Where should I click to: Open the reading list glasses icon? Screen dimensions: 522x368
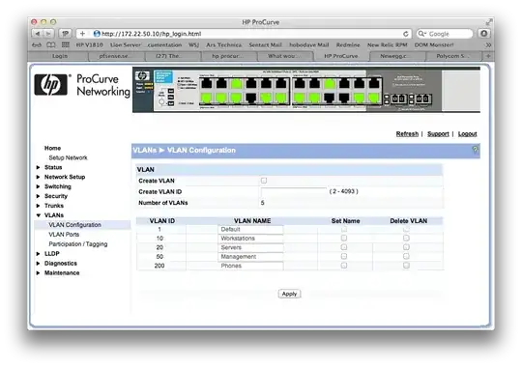pos(37,45)
